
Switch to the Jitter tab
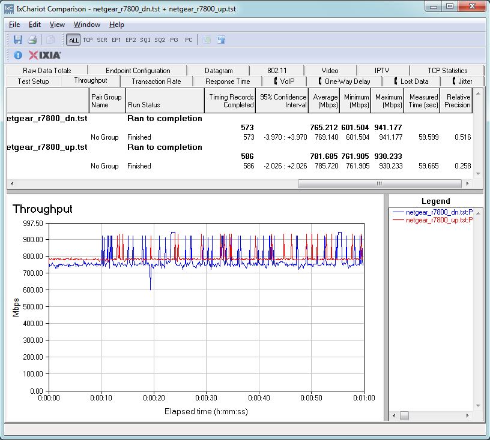(462, 82)
